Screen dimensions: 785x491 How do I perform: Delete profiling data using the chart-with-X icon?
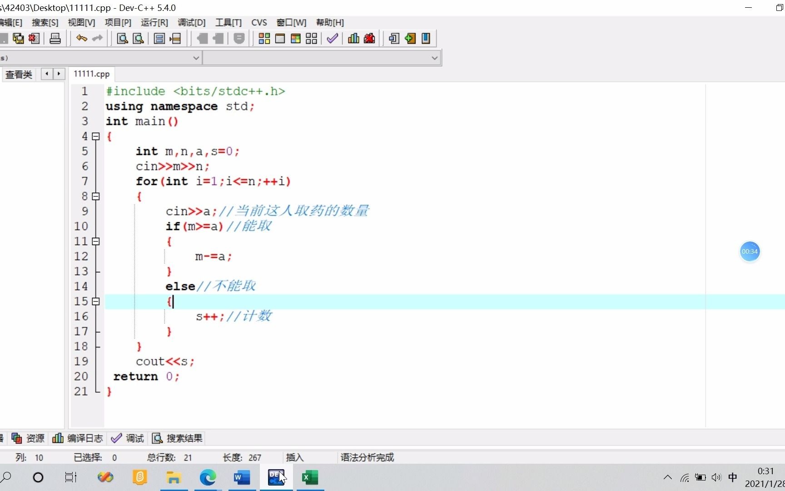pyautogui.click(x=369, y=38)
